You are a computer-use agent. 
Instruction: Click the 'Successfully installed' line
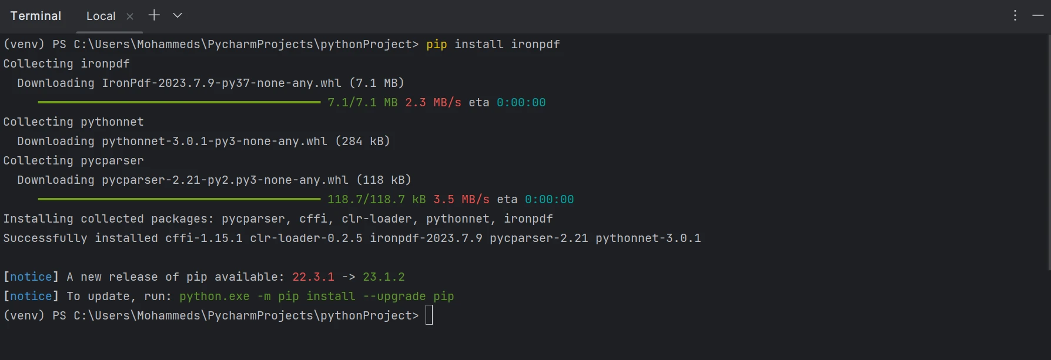tap(352, 238)
